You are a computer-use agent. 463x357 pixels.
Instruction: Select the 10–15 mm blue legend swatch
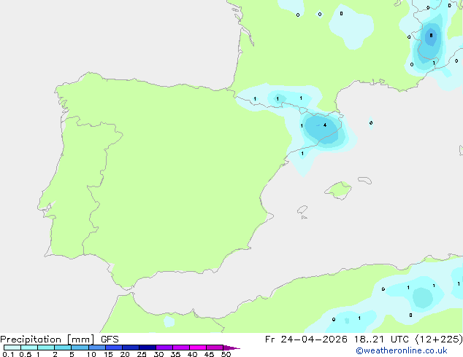97,348
